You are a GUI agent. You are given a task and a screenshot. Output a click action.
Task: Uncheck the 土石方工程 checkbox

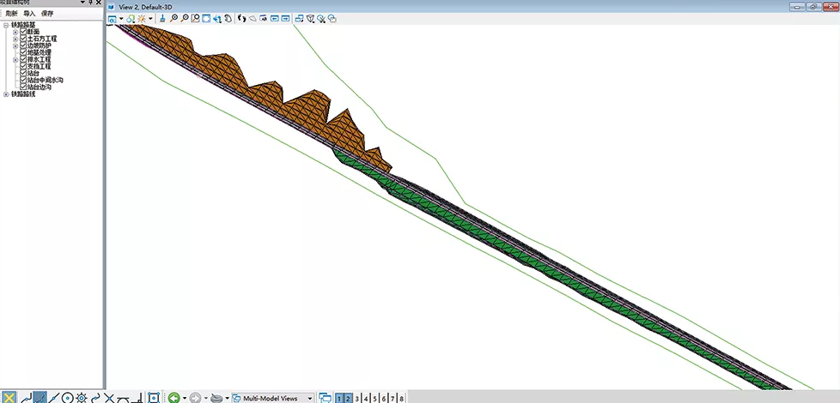click(x=23, y=39)
